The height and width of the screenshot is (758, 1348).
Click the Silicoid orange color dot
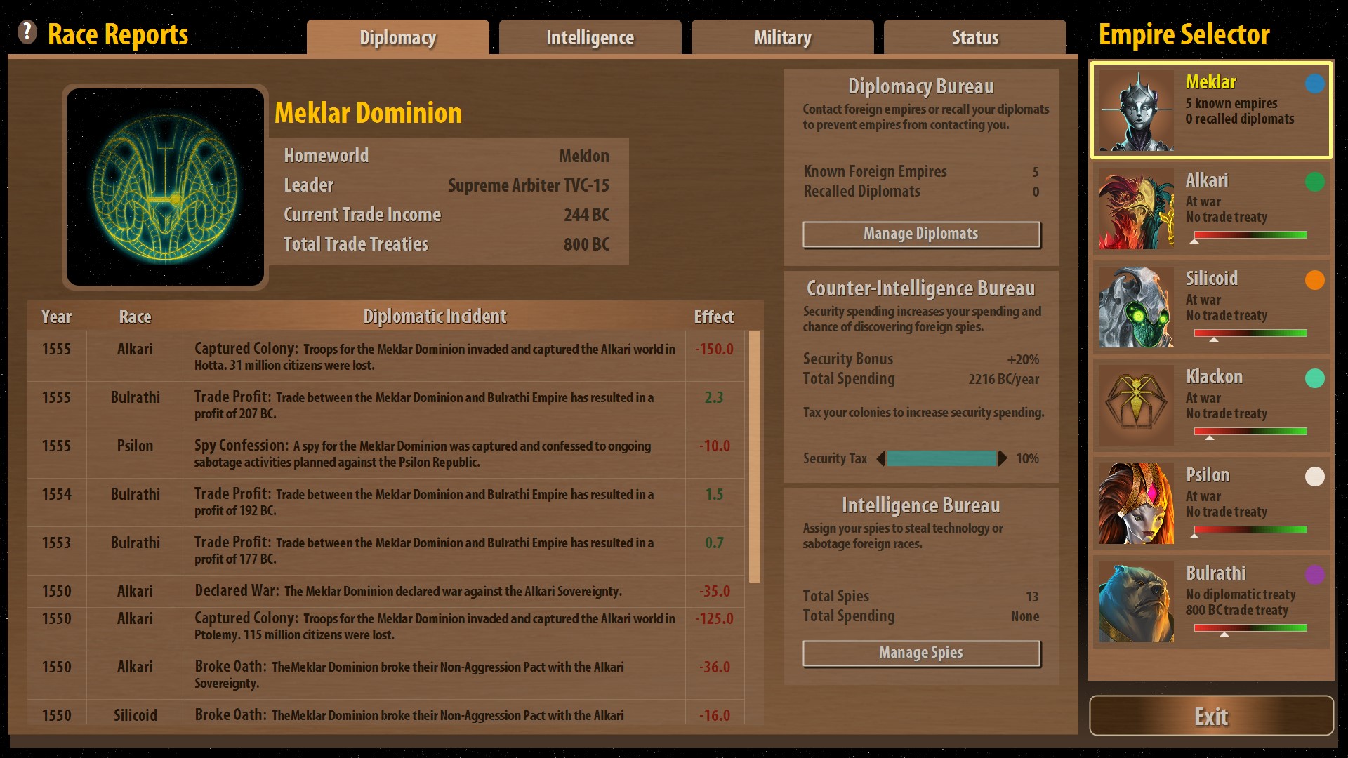[x=1314, y=280]
